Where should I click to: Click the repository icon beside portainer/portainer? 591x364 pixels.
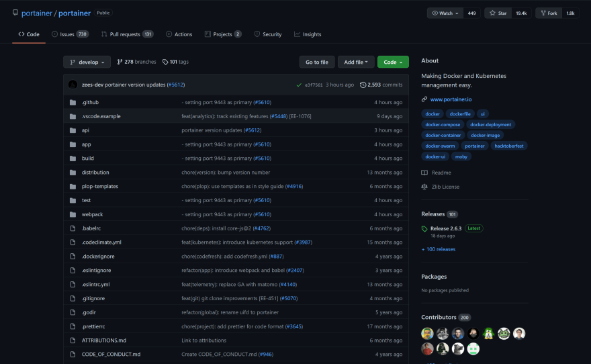coord(15,13)
